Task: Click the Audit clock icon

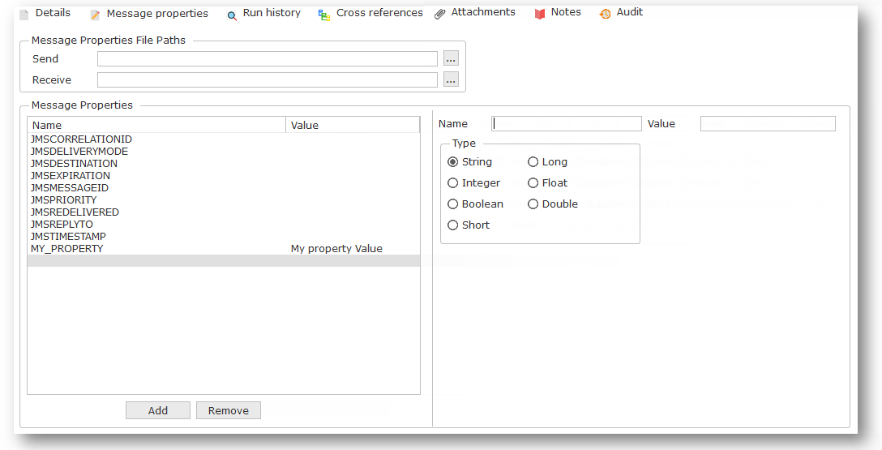Action: [605, 14]
